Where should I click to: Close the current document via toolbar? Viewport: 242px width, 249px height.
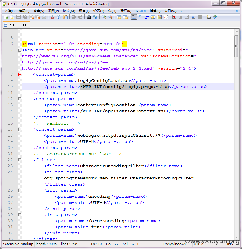(x=31, y=17)
